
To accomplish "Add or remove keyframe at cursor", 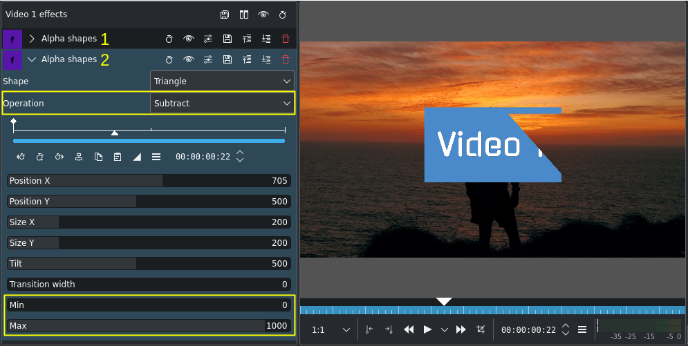I will [x=40, y=157].
